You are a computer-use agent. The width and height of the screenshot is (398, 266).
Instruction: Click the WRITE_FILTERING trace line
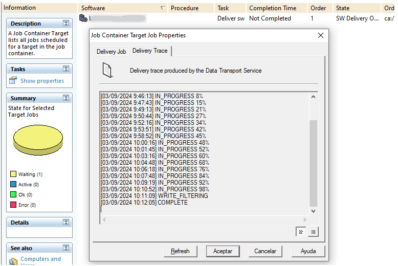pyautogui.click(x=154, y=196)
